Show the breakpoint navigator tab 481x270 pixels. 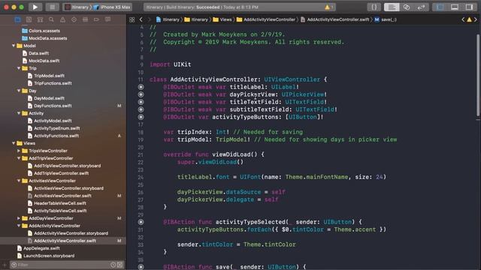click(x=96, y=19)
